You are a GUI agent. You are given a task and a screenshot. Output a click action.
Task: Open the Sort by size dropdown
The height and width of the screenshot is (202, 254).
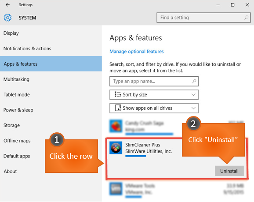tap(154, 95)
